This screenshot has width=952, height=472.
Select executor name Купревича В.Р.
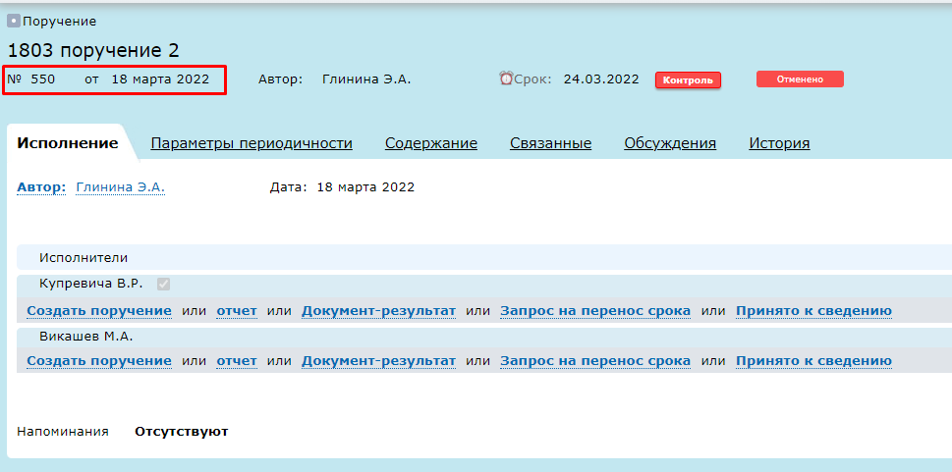91,284
